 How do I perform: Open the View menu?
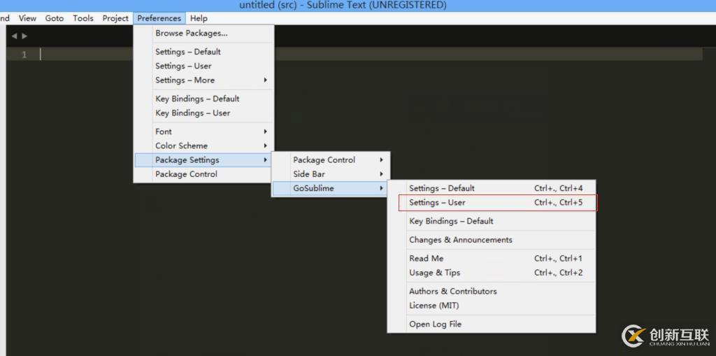tap(27, 18)
